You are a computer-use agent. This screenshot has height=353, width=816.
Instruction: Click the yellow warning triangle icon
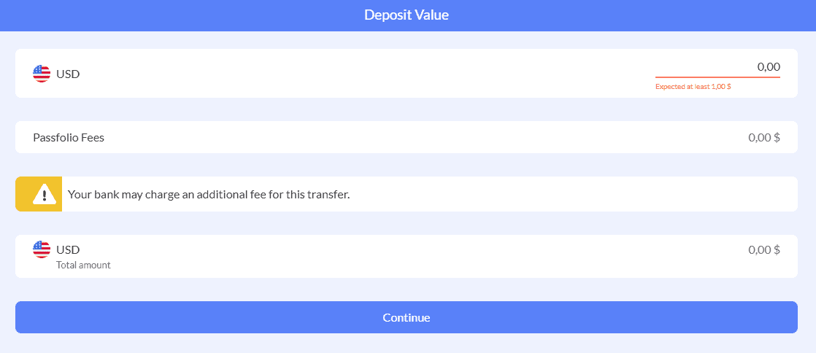pyautogui.click(x=45, y=194)
